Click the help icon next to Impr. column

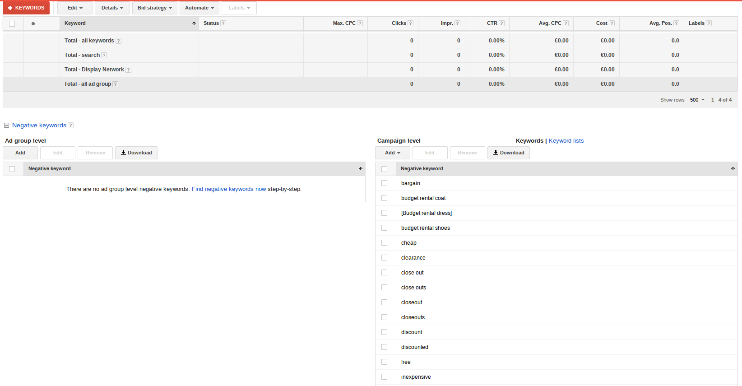tap(458, 23)
